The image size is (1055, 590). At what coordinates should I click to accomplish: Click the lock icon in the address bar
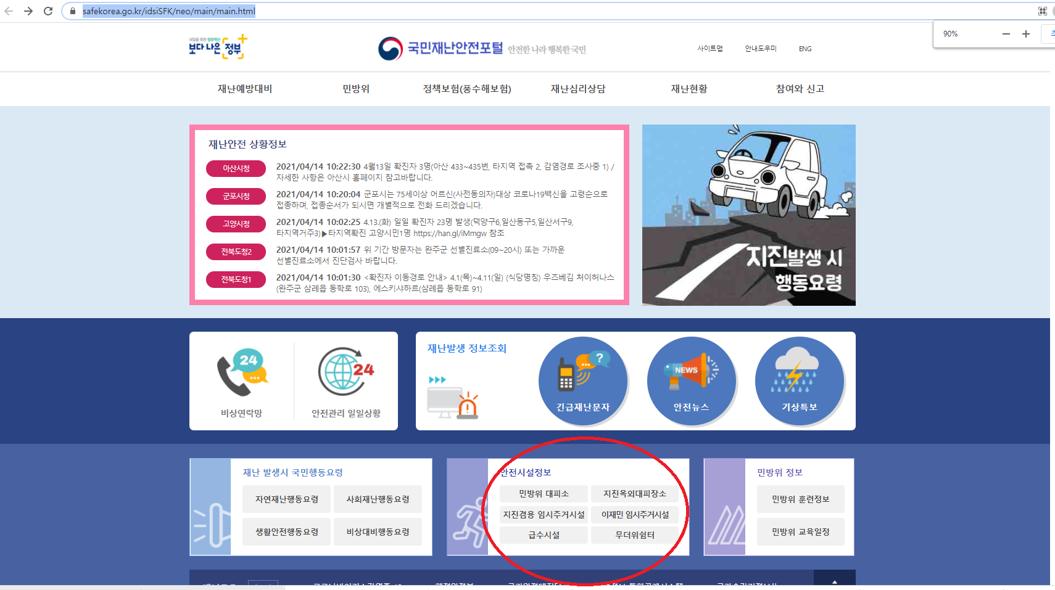(x=73, y=11)
